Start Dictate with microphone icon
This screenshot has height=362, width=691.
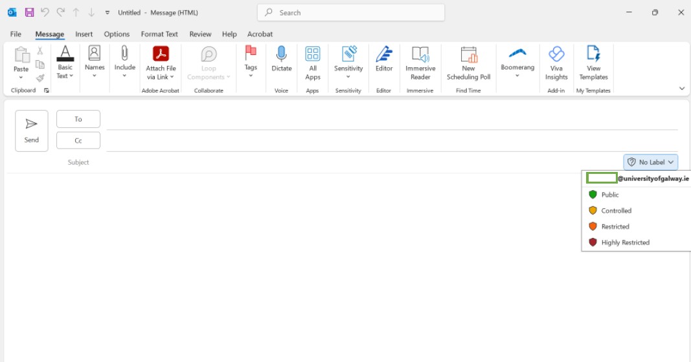(x=282, y=59)
